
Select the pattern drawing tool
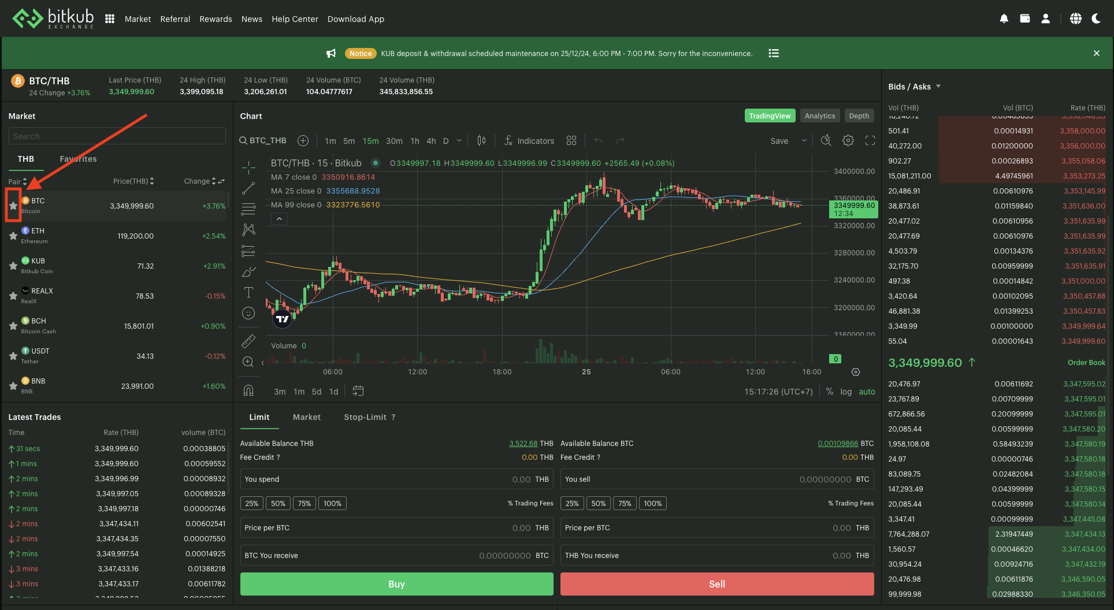(x=248, y=230)
